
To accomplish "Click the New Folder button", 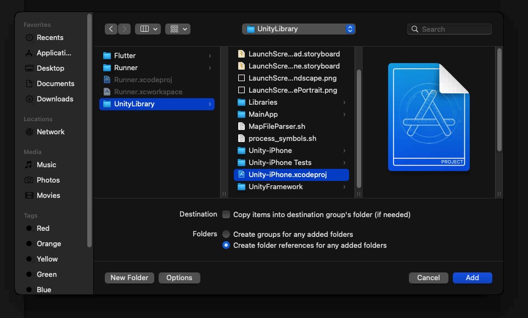I will point(129,277).
